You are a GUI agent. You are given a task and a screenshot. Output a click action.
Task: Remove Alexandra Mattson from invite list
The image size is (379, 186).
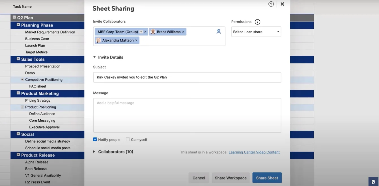(x=136, y=40)
